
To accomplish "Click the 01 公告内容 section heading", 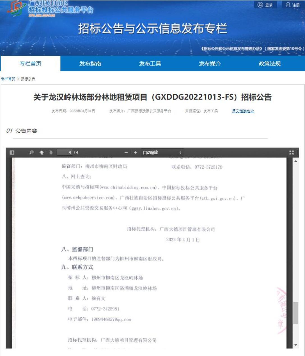I will 22,131.
